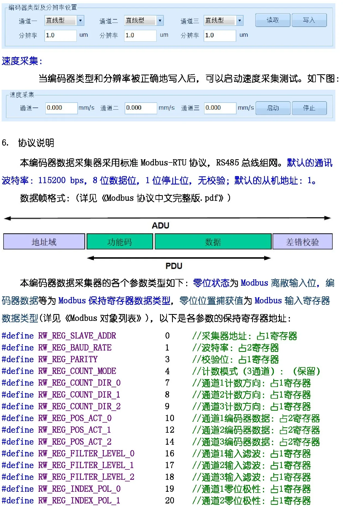This screenshot has height=507, width=343.
Task: Select RW_REG_SLAVE_ADDR define line
Action: click(x=149, y=336)
